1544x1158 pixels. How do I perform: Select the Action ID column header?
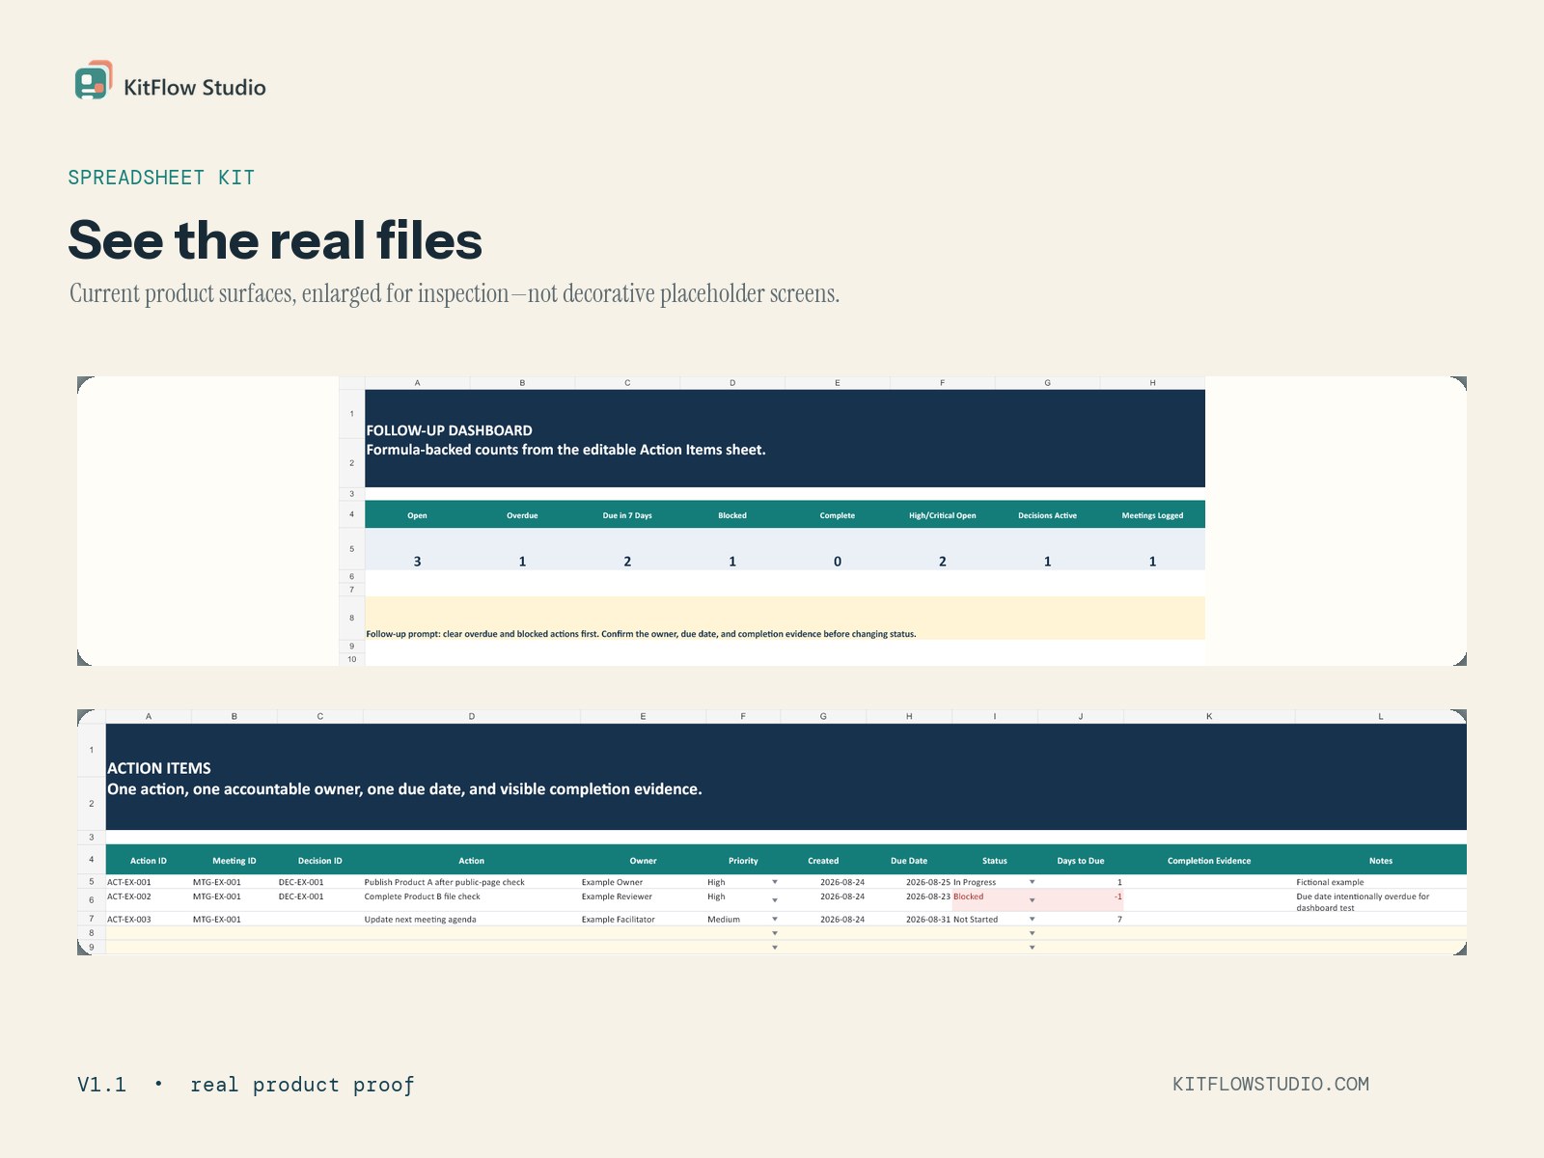tap(149, 860)
